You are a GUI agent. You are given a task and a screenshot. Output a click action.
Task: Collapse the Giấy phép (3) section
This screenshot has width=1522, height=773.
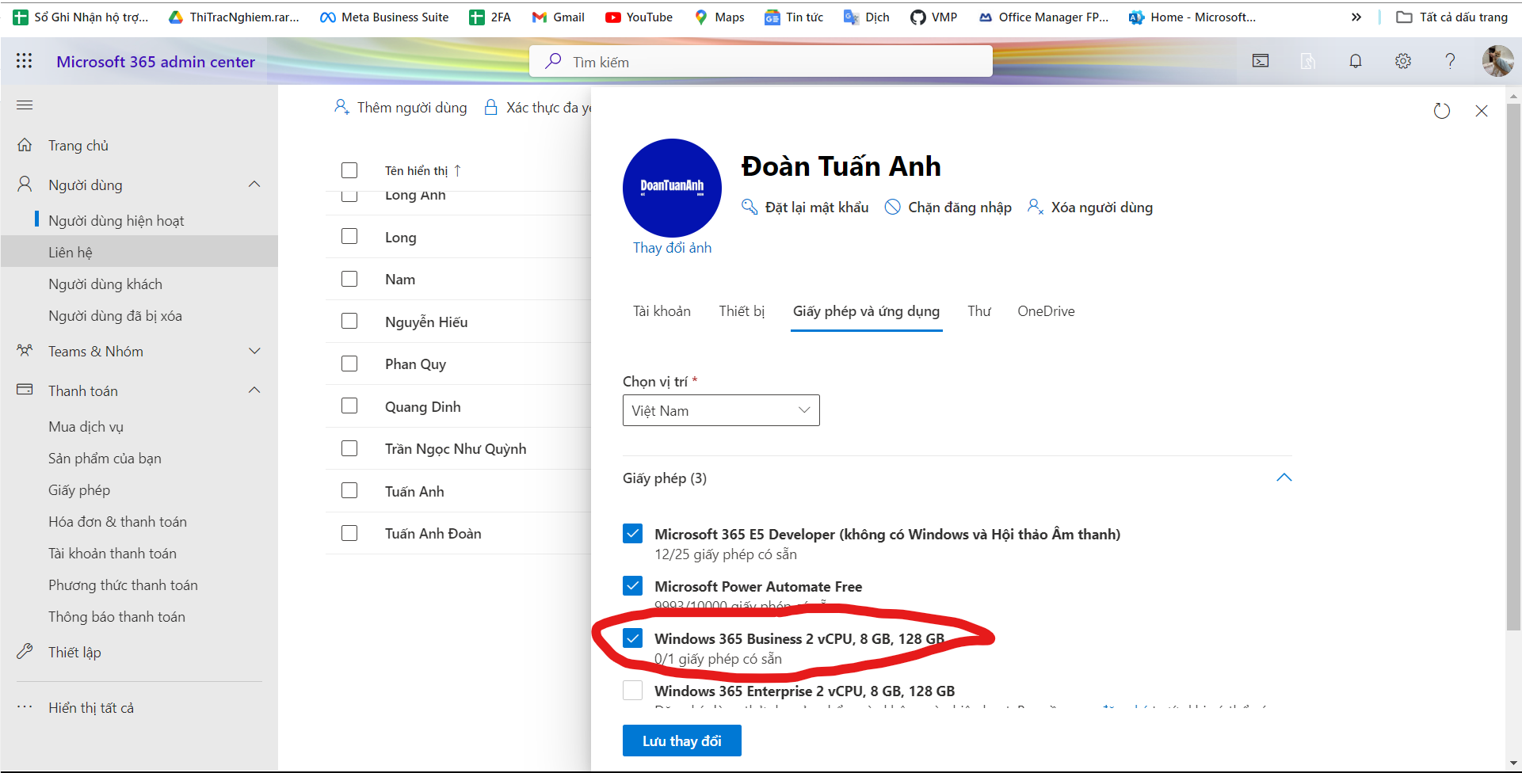1284,478
